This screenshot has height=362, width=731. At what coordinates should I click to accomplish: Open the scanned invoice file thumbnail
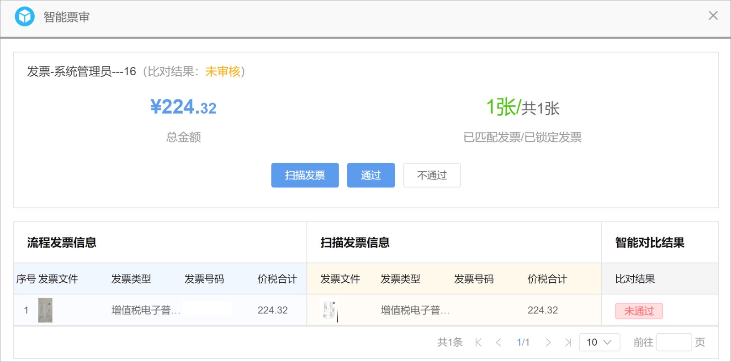pyautogui.click(x=330, y=310)
